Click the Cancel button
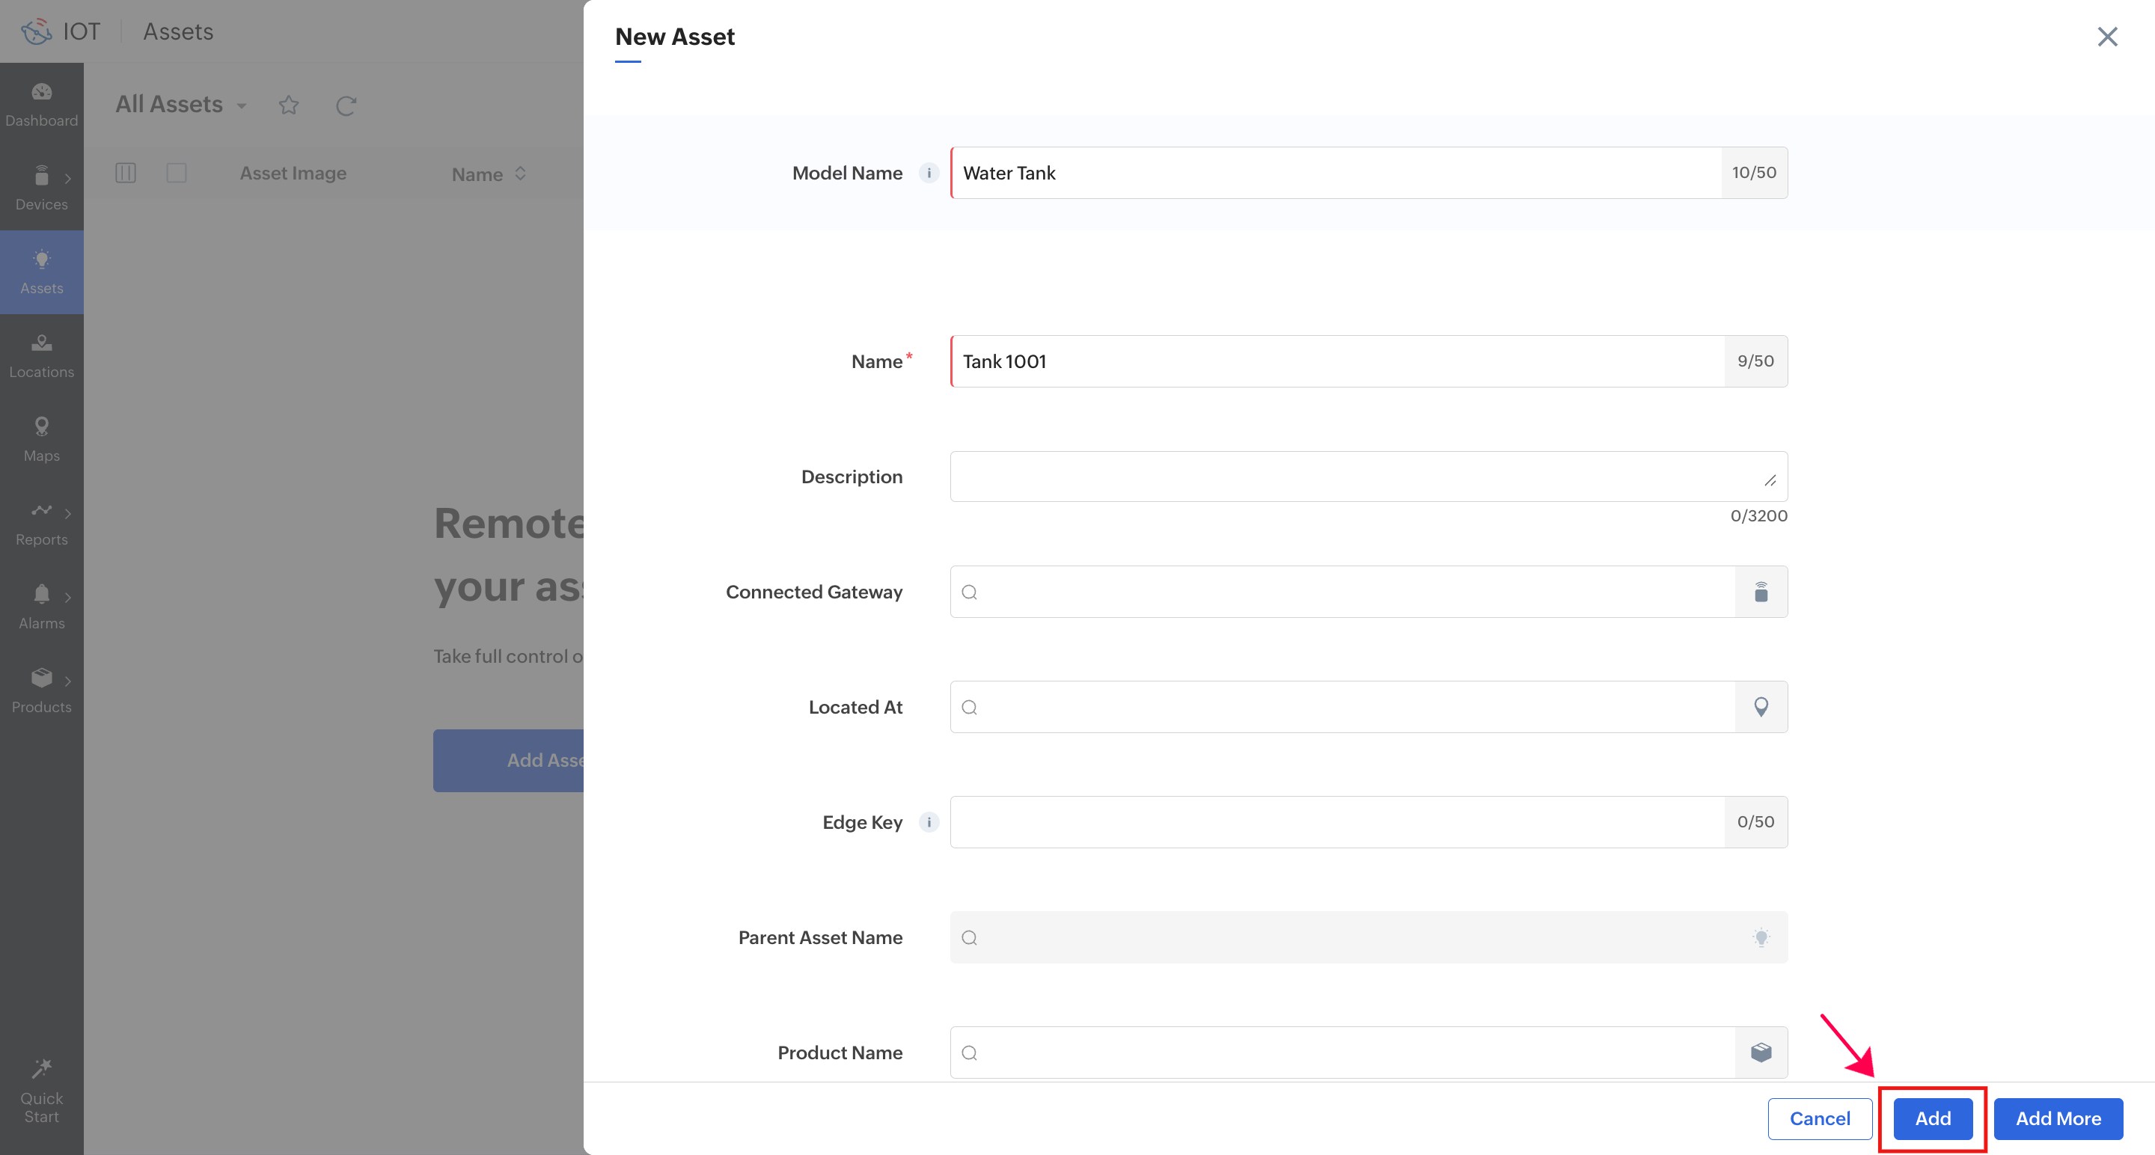 (x=1820, y=1119)
